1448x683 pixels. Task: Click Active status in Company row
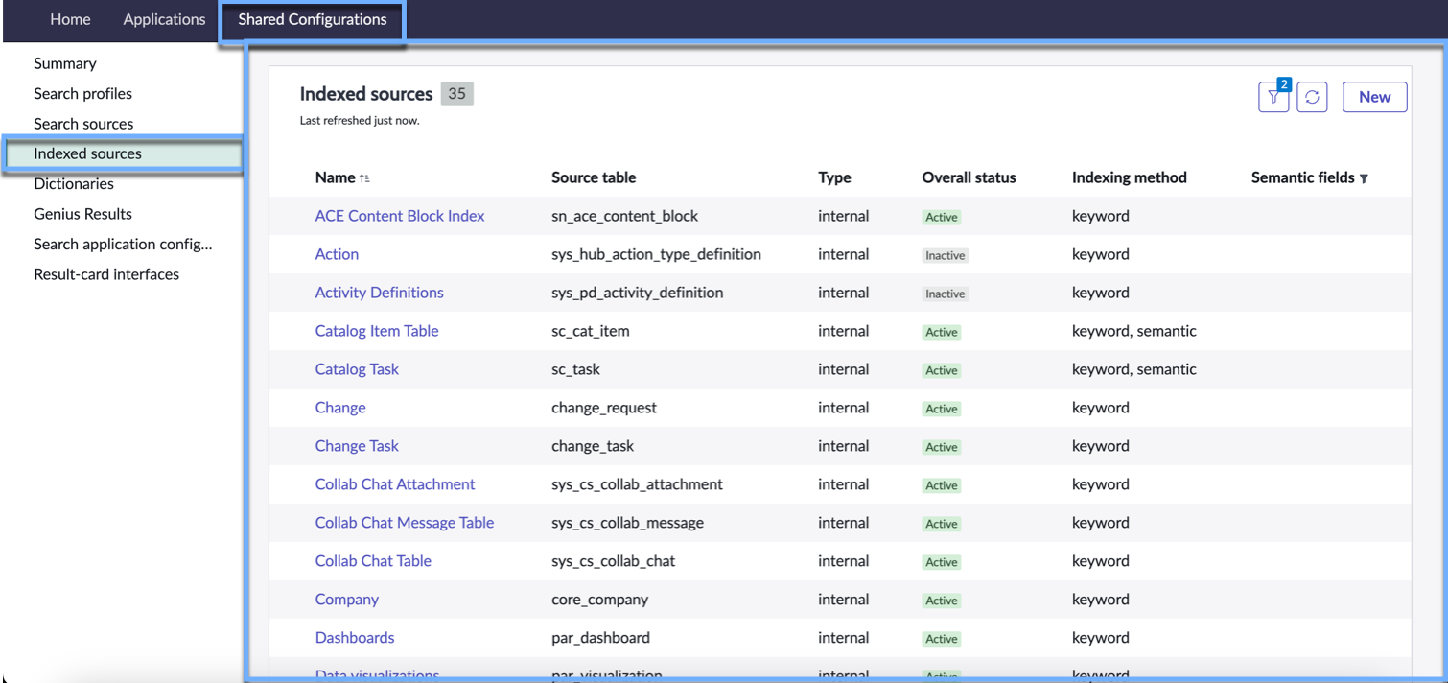click(942, 601)
